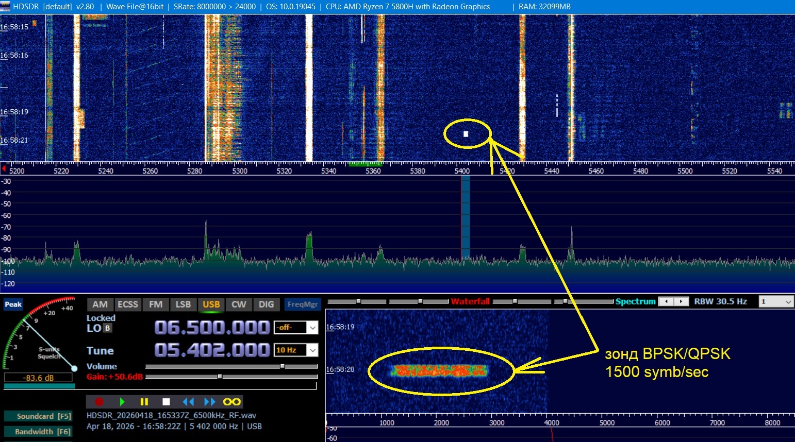
Task: Pause the WAV file playback
Action: [x=144, y=402]
